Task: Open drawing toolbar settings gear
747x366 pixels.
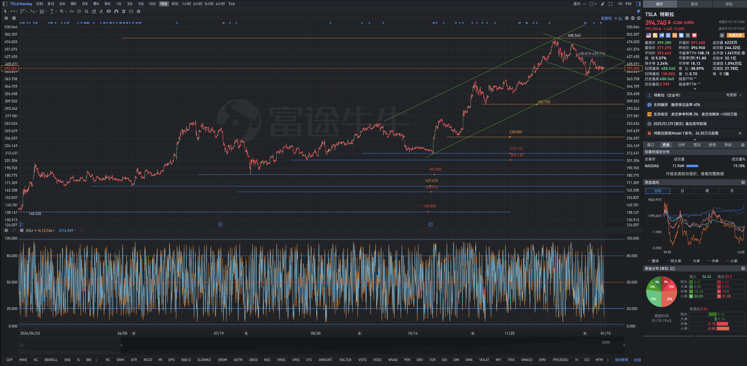Action: [139, 11]
